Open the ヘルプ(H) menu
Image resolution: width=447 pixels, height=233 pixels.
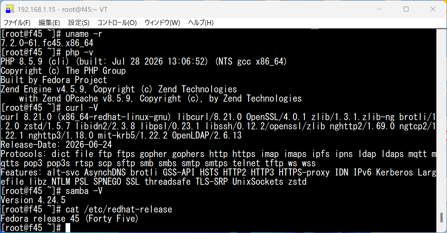201,23
